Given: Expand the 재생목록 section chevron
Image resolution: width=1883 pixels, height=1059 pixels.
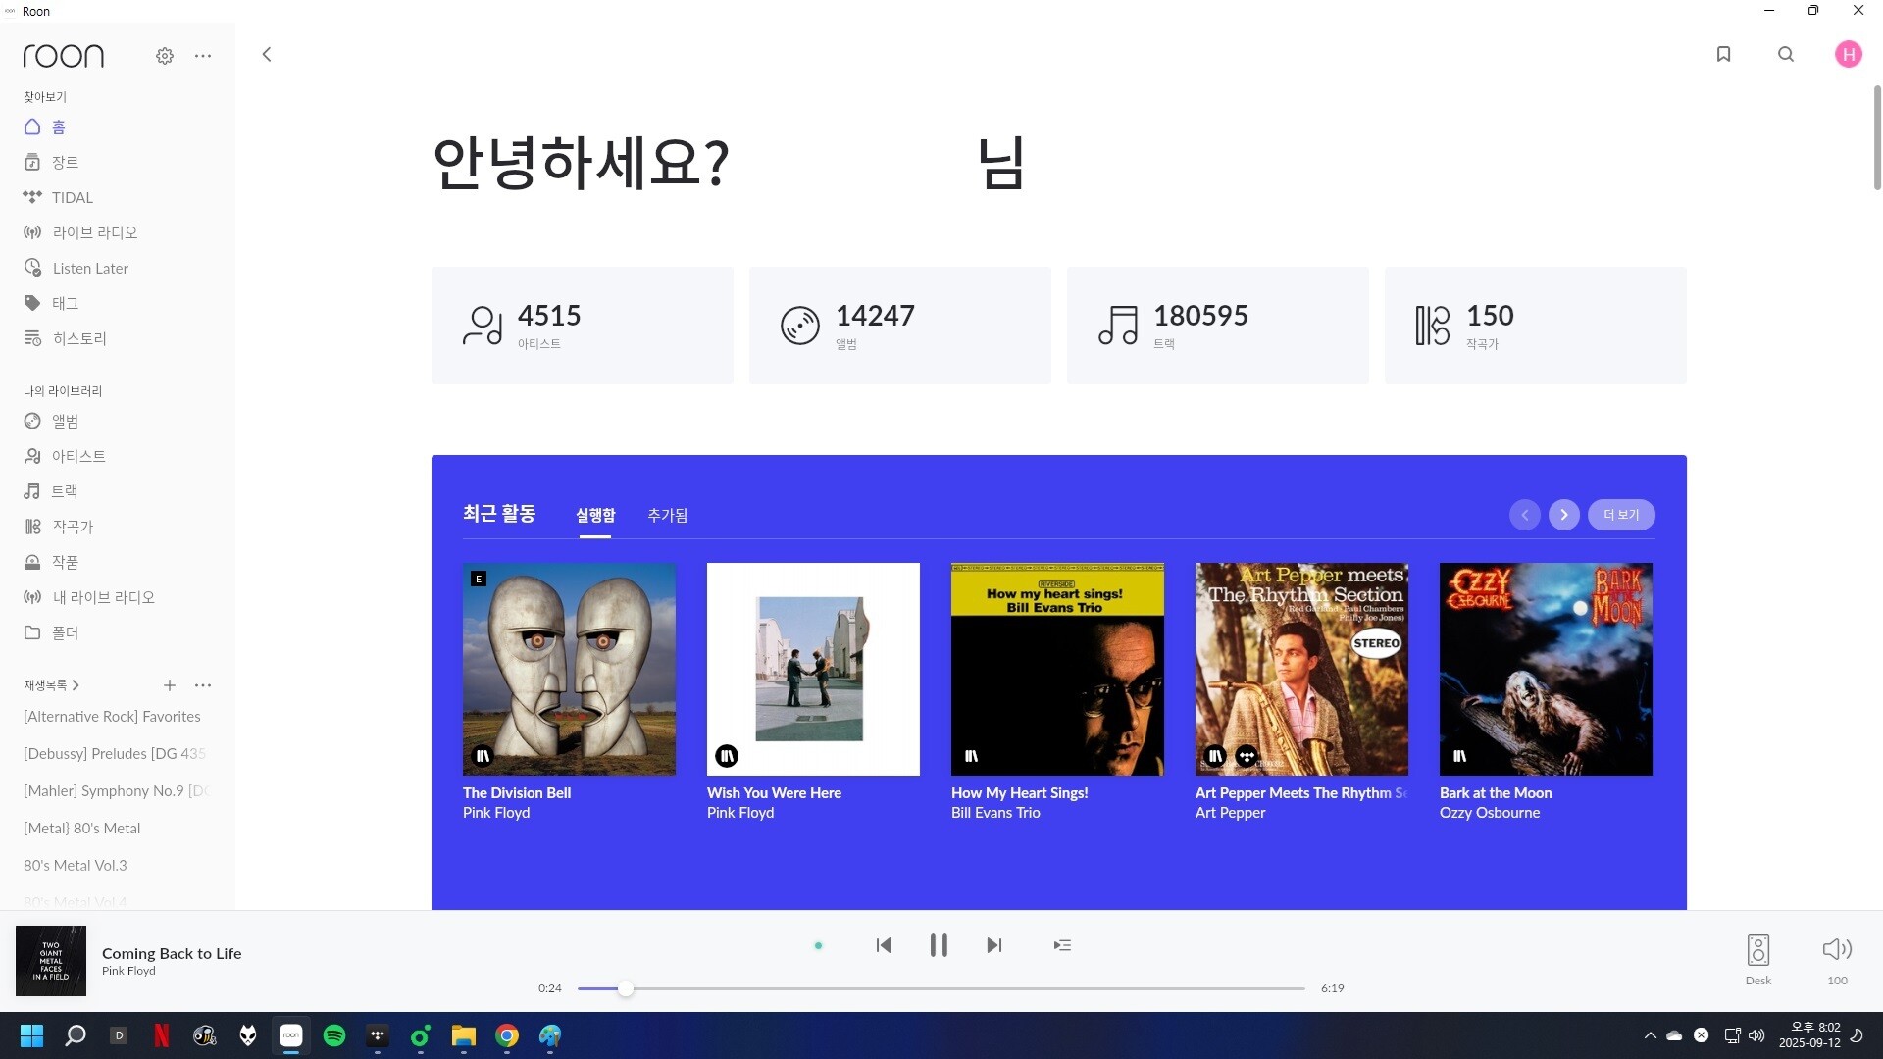Looking at the screenshot, I should tap(76, 685).
